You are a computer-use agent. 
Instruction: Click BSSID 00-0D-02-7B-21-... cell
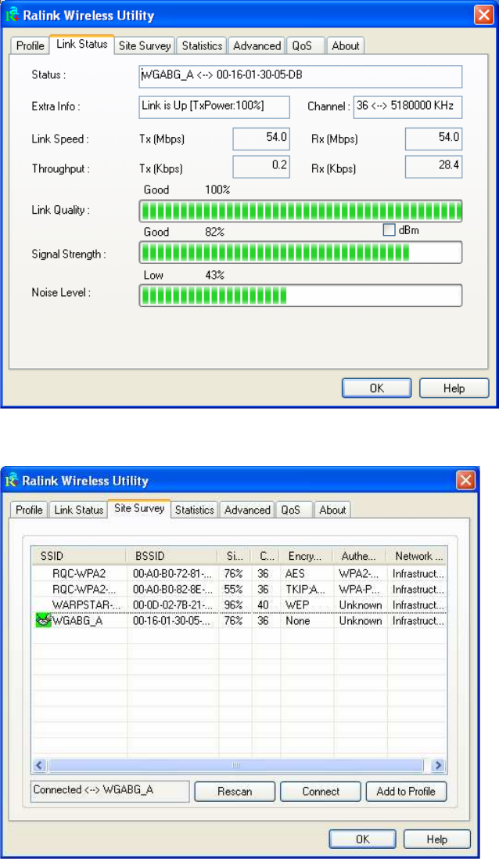172,605
